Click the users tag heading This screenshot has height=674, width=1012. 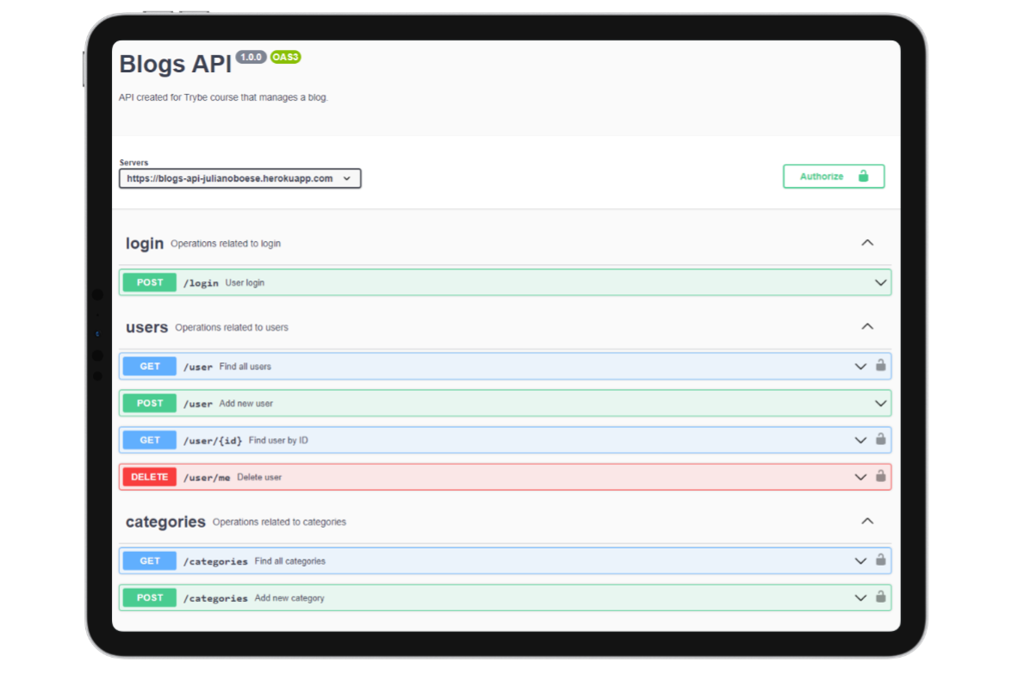(146, 328)
